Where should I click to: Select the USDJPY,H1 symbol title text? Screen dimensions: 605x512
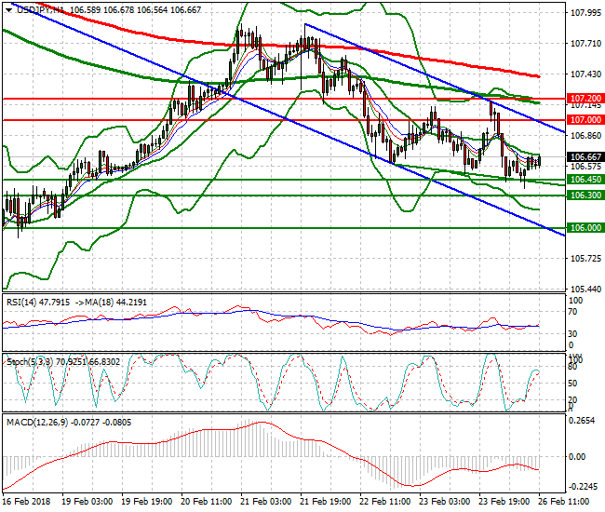pos(41,10)
